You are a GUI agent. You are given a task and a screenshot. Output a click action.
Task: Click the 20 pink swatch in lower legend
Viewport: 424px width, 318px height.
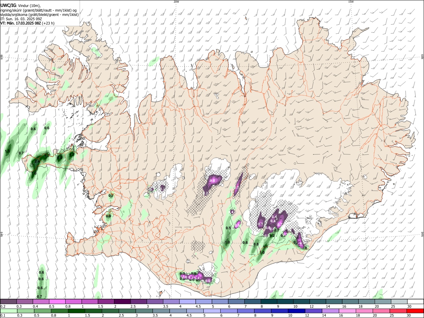click(381, 311)
